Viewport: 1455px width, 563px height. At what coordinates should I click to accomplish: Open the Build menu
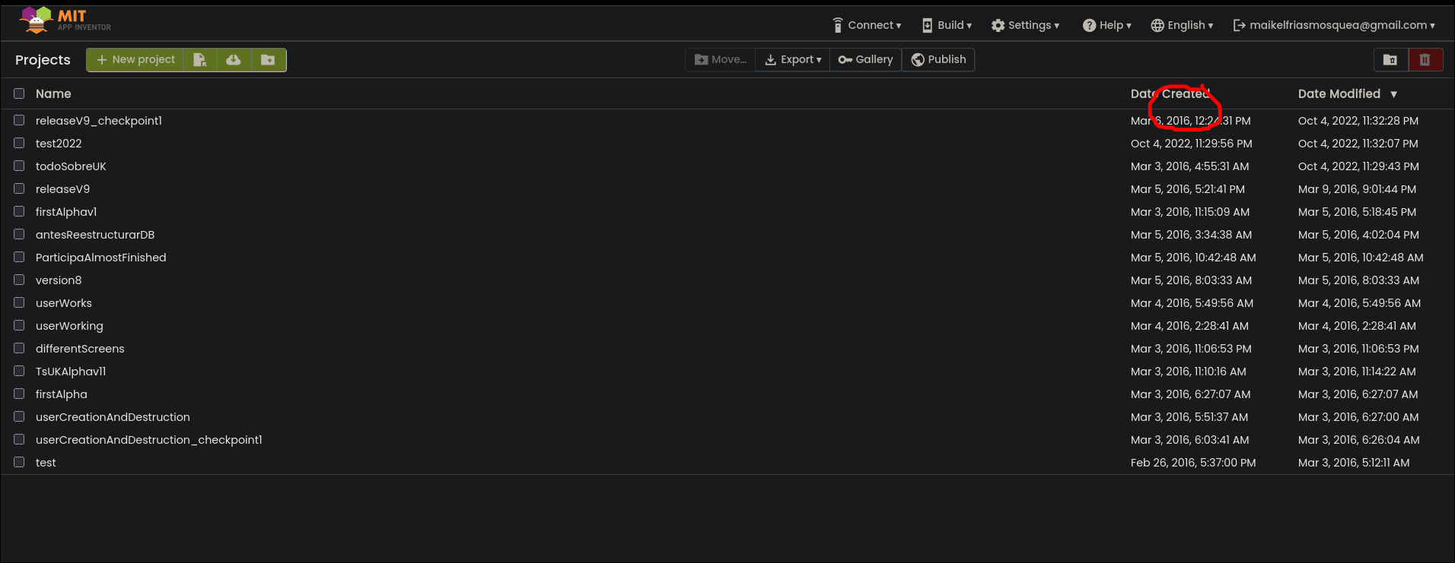click(947, 25)
